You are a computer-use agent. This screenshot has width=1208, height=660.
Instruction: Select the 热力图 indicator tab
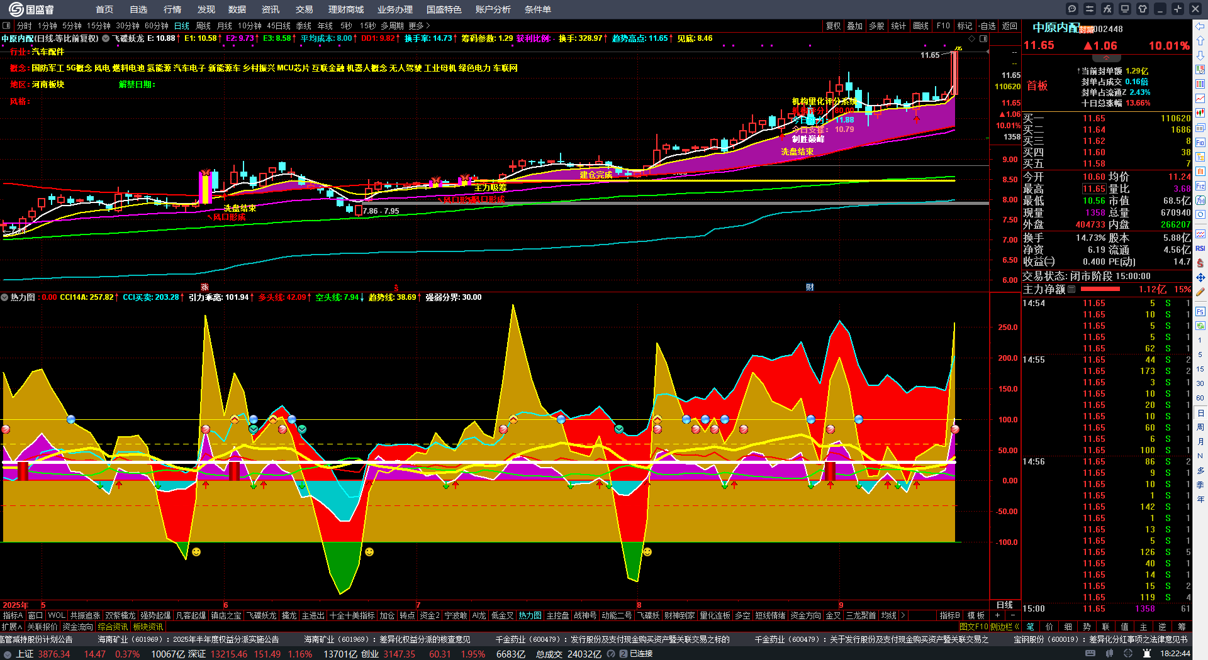click(530, 615)
